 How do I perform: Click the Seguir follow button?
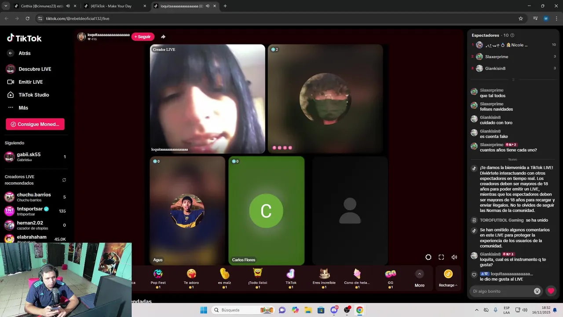coord(143,37)
